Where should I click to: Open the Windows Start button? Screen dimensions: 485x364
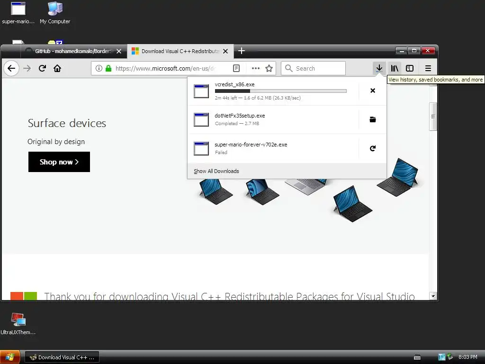[10, 357]
